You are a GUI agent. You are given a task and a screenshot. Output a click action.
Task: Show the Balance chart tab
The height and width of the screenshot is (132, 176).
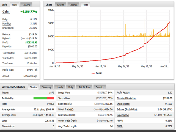[x=73, y=5]
